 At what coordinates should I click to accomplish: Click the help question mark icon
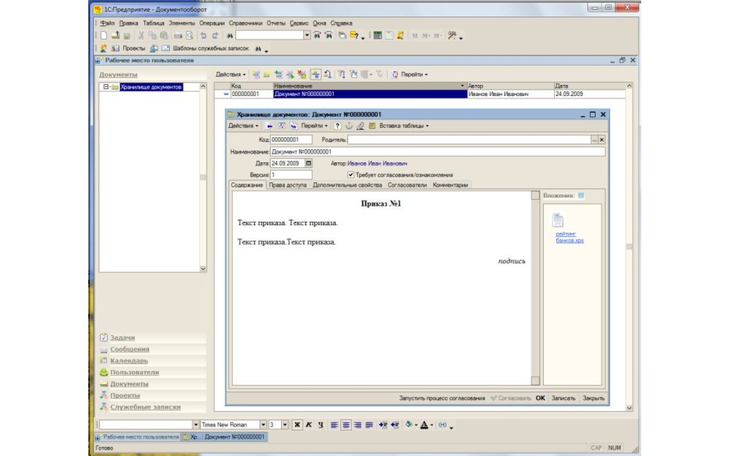338,126
